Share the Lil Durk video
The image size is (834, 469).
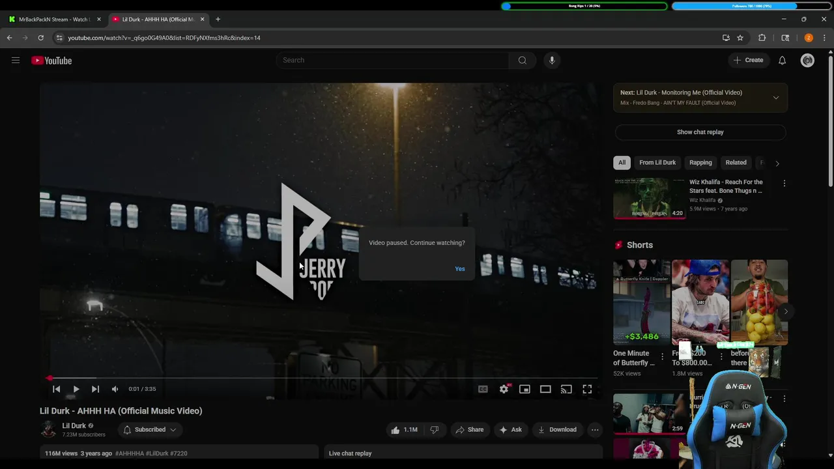pos(469,430)
